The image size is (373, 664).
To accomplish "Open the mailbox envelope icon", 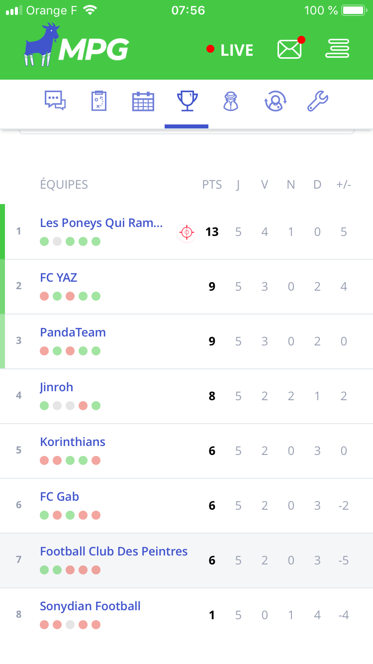I will (x=289, y=49).
